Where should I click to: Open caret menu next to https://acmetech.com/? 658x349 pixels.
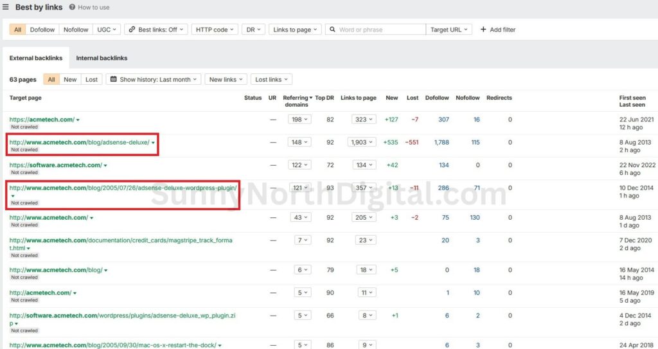coord(78,120)
